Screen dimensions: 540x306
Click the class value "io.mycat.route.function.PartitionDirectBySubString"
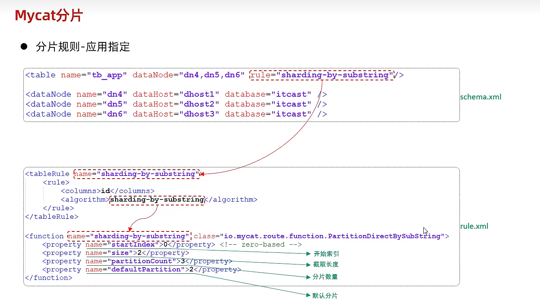(332, 236)
